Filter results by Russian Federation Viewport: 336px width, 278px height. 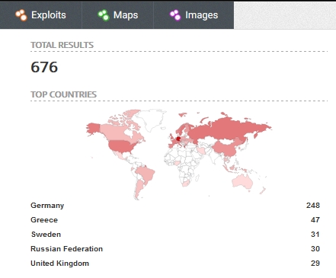click(x=66, y=249)
